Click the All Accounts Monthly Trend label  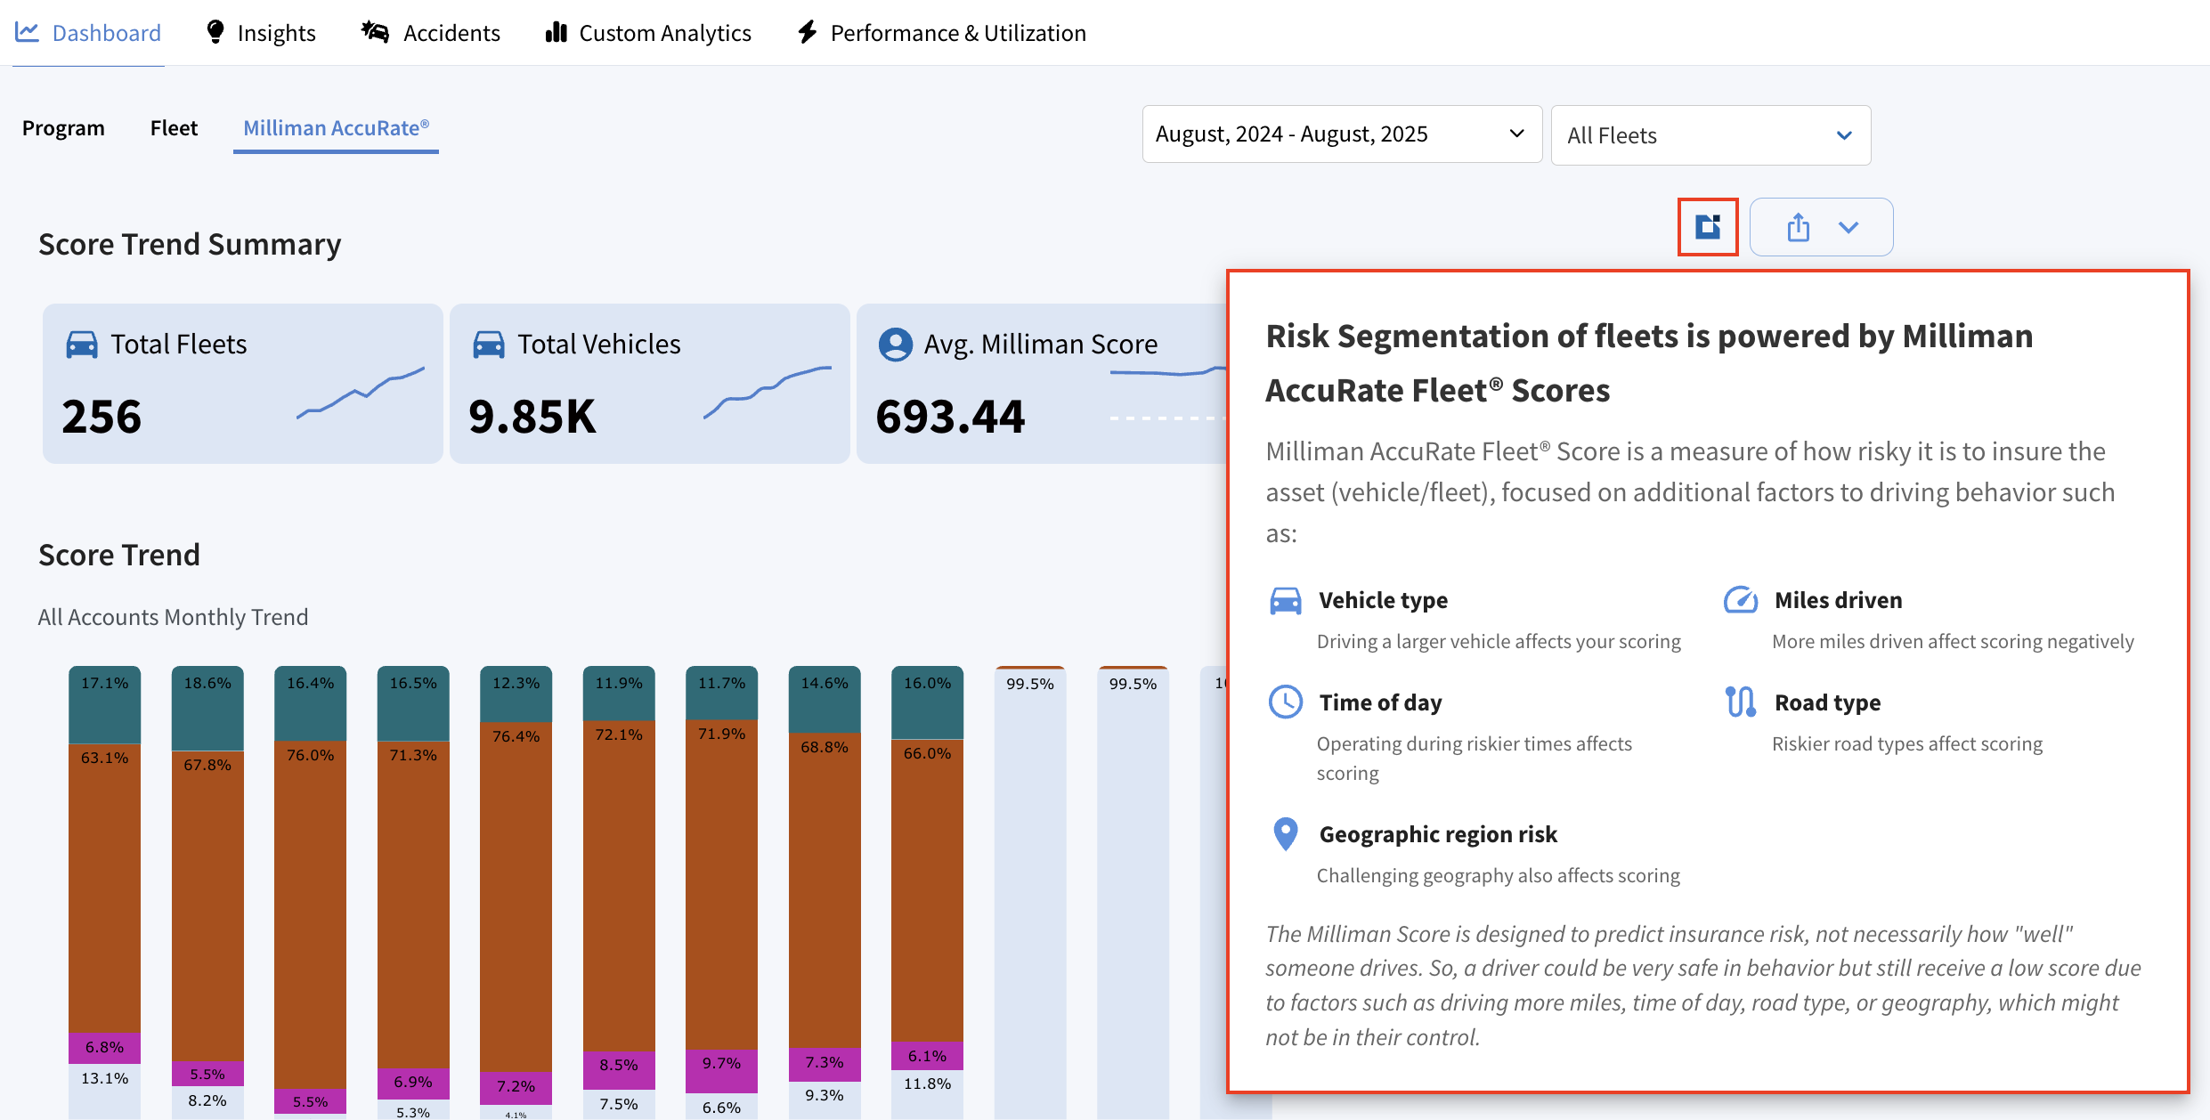pyautogui.click(x=173, y=617)
